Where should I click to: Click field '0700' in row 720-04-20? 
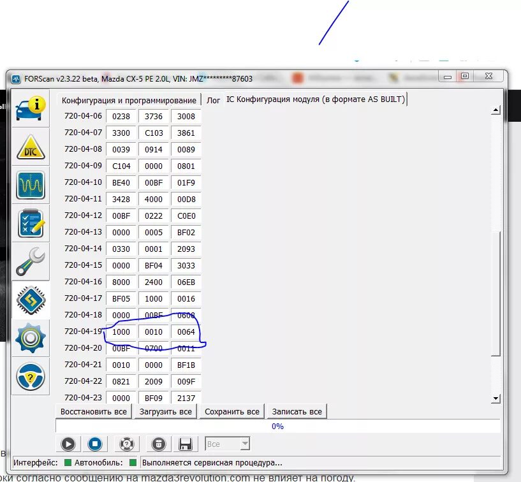[x=154, y=349]
